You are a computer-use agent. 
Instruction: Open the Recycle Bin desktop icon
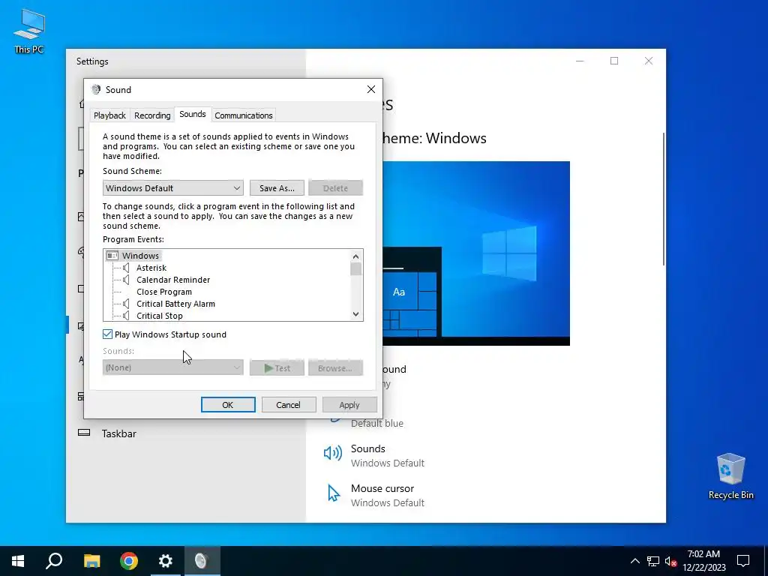tap(730, 476)
